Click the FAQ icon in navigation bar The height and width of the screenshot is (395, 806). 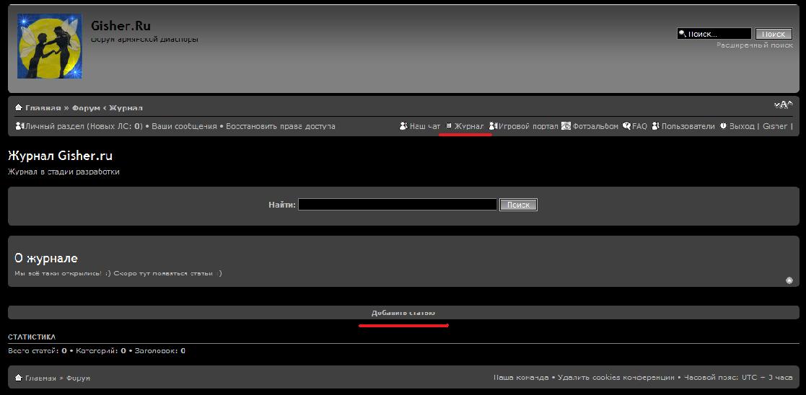626,126
